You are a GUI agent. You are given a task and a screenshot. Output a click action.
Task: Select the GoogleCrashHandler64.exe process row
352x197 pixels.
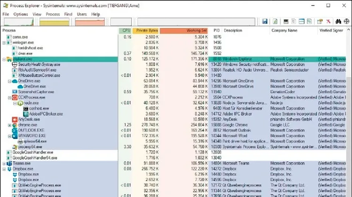pos(173,158)
